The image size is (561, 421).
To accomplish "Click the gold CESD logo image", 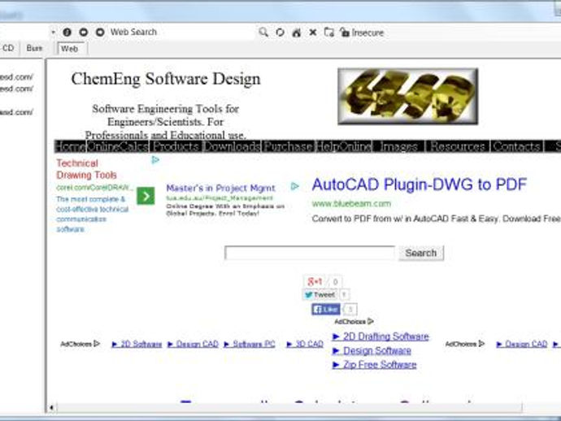I will point(408,97).
